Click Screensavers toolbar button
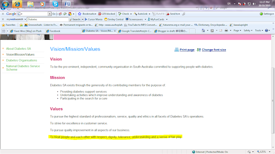The image size is (275, 154). click(x=134, y=19)
